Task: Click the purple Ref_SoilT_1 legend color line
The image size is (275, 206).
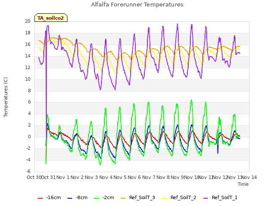Action: tap(205, 198)
